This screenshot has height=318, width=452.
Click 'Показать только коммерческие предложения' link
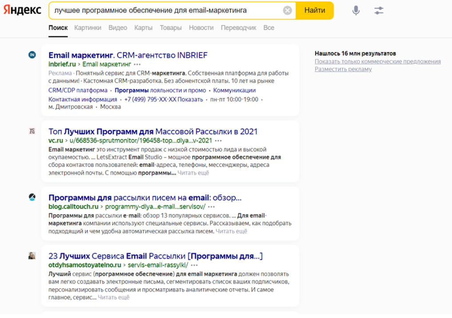click(377, 61)
